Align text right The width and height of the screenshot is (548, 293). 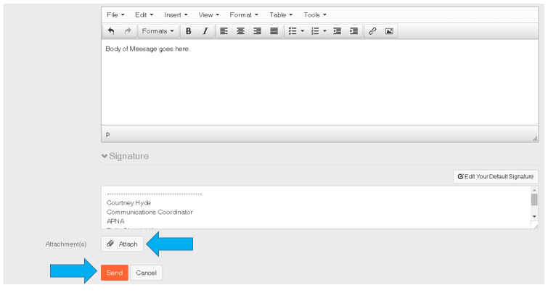pyautogui.click(x=257, y=31)
